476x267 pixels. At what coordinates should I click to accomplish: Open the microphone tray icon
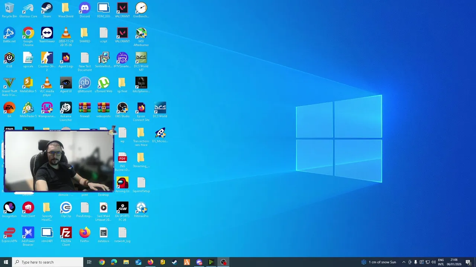click(x=416, y=262)
